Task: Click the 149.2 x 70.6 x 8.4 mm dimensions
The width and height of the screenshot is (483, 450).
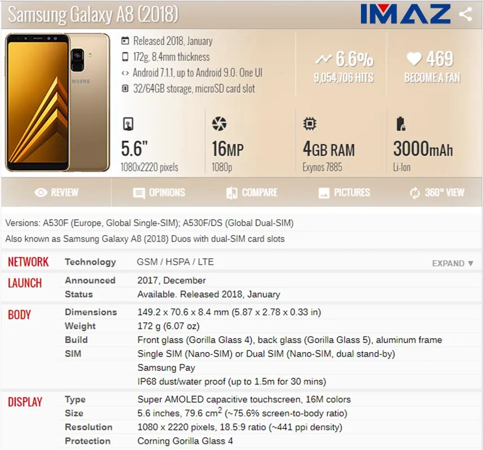Action: point(229,312)
